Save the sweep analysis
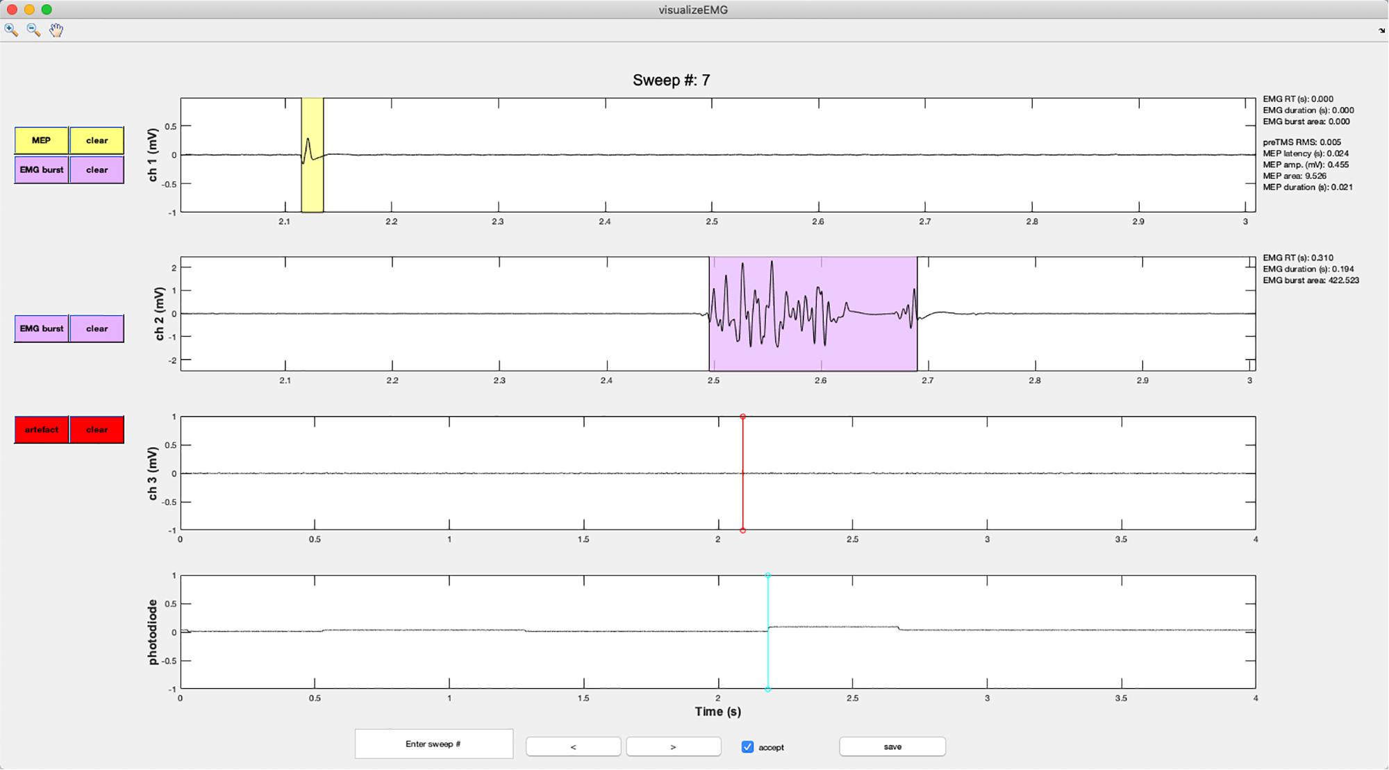Screen dimensions: 1389x770 (x=892, y=747)
